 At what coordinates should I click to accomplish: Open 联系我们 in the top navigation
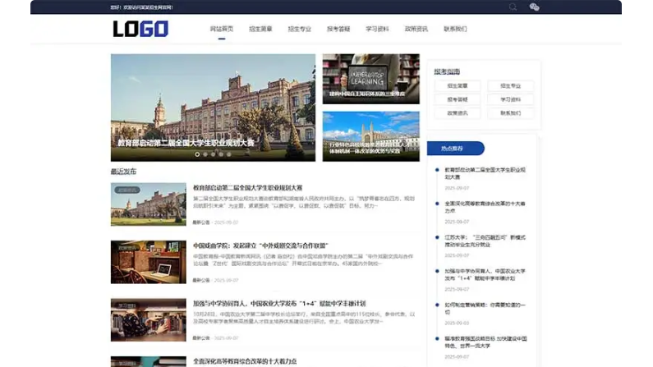coord(455,29)
